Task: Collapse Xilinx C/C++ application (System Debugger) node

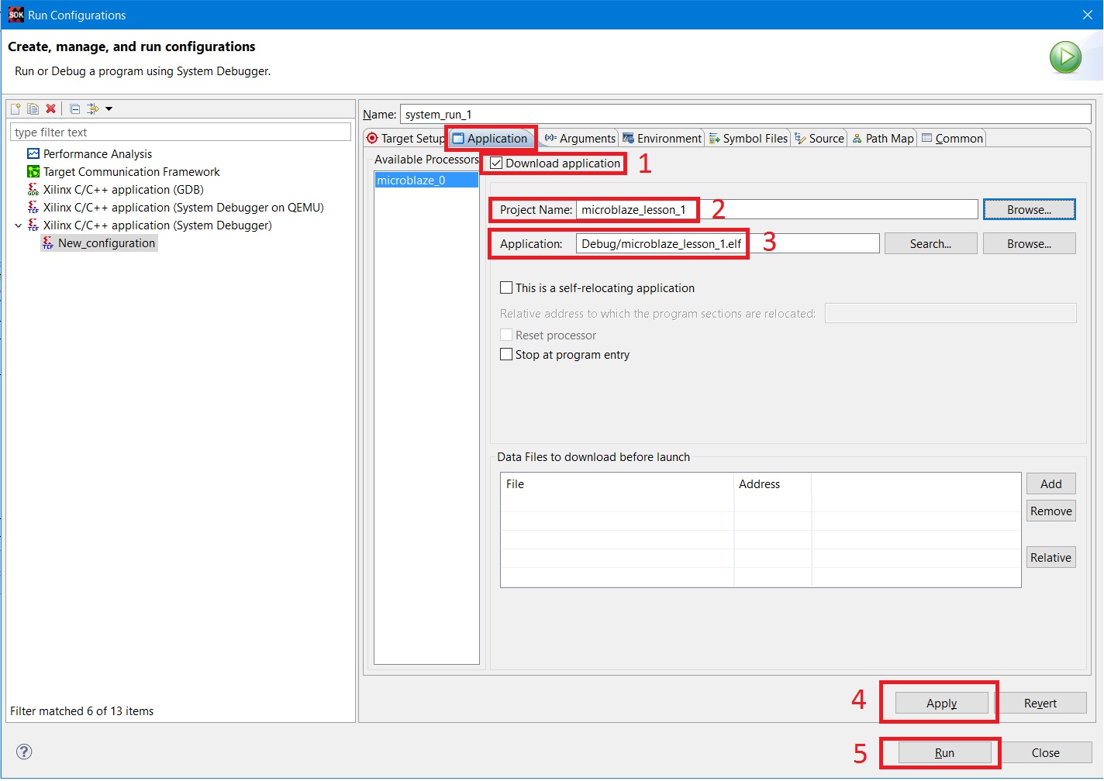Action: pyautogui.click(x=19, y=225)
